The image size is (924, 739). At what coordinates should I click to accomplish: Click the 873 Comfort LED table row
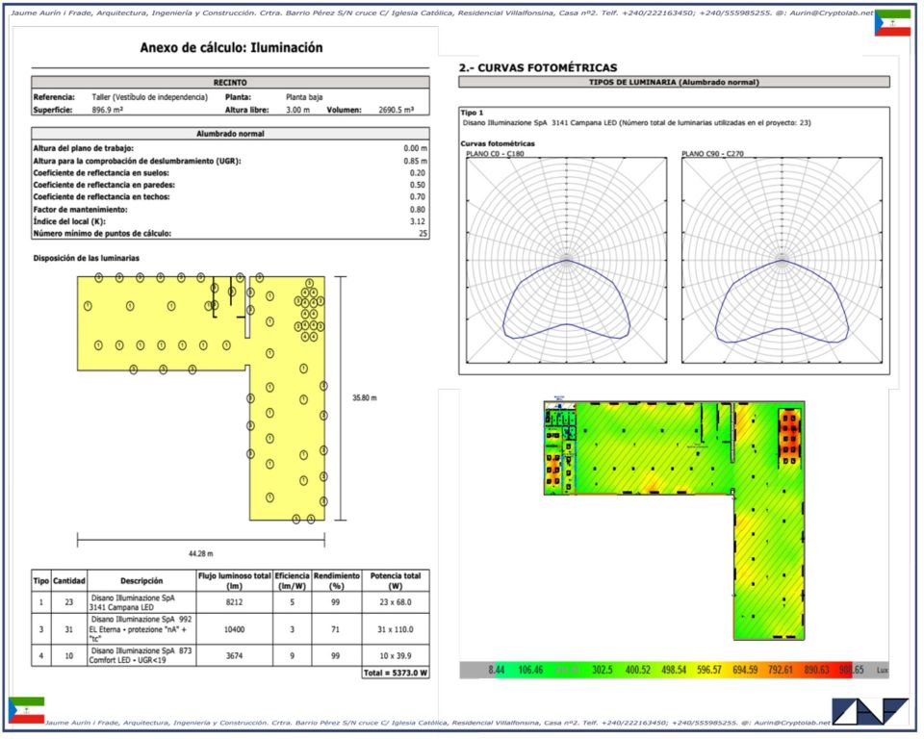pyautogui.click(x=230, y=656)
